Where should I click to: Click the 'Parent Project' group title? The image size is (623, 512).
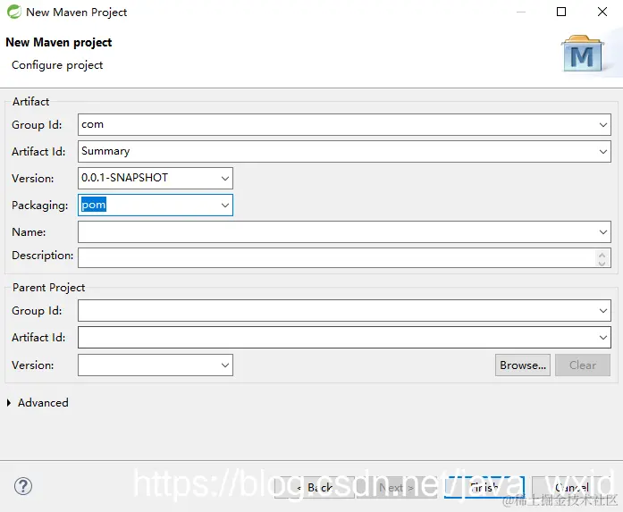coord(48,288)
